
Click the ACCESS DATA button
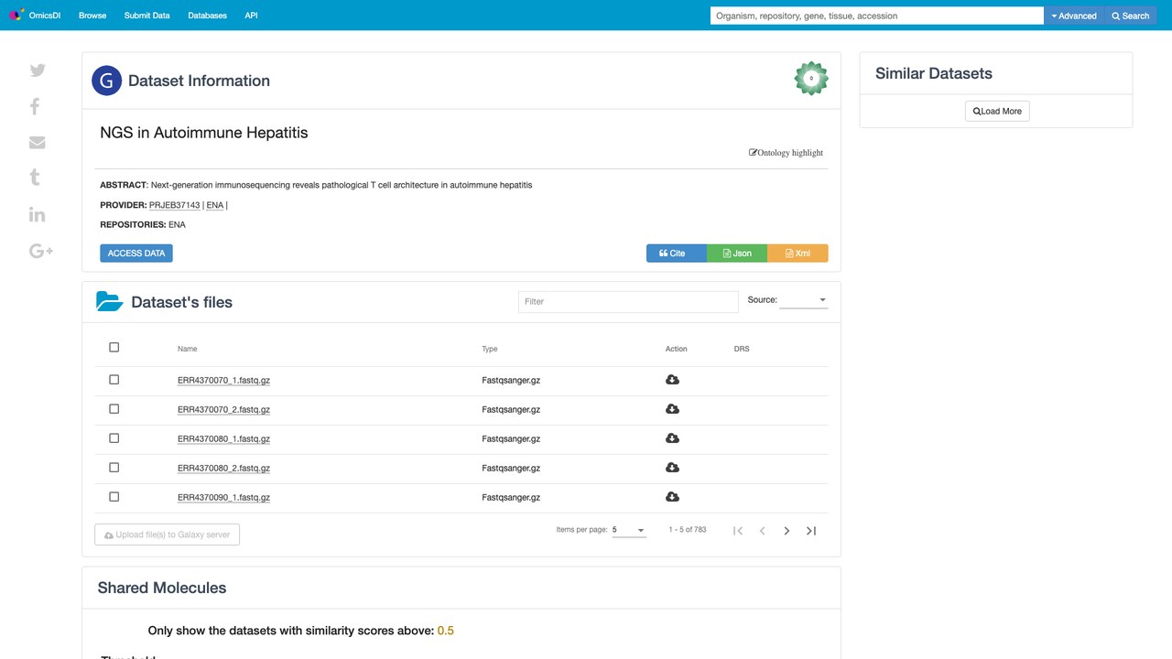tap(136, 254)
